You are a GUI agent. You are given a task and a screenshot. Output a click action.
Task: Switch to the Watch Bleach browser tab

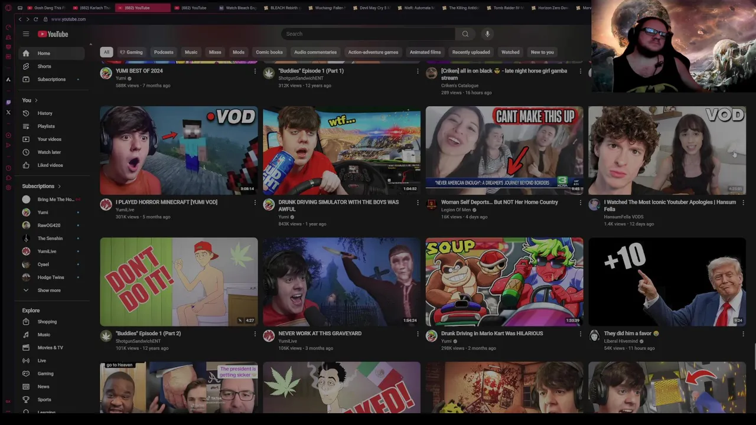(x=238, y=8)
